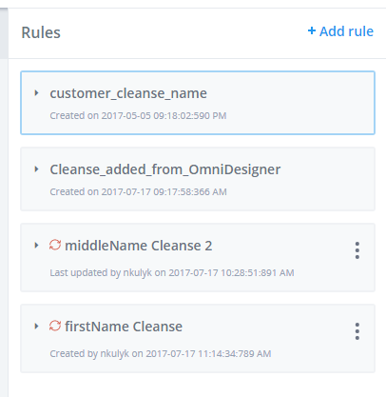
Task: Open the three-dot menu for middleName Cleanse 2
Action: pyautogui.click(x=357, y=250)
